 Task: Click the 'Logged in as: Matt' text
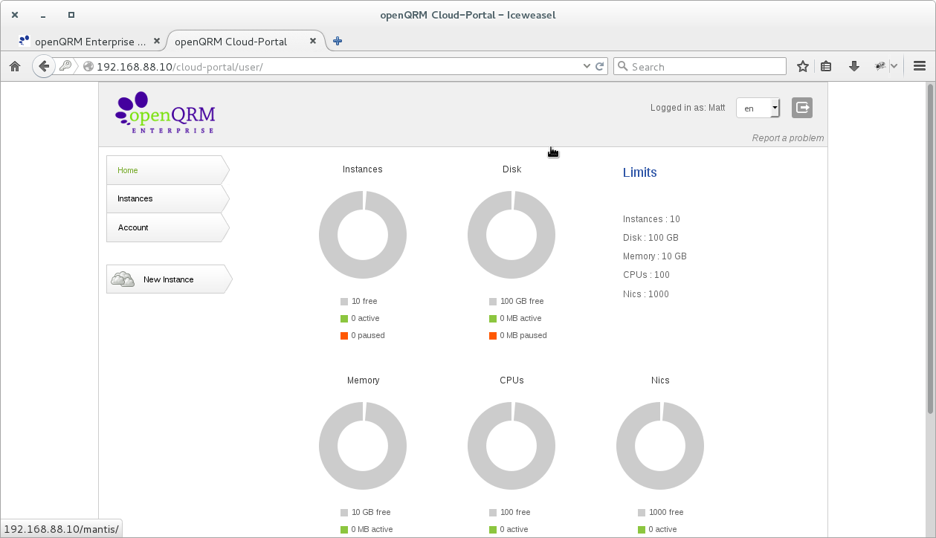pos(688,108)
